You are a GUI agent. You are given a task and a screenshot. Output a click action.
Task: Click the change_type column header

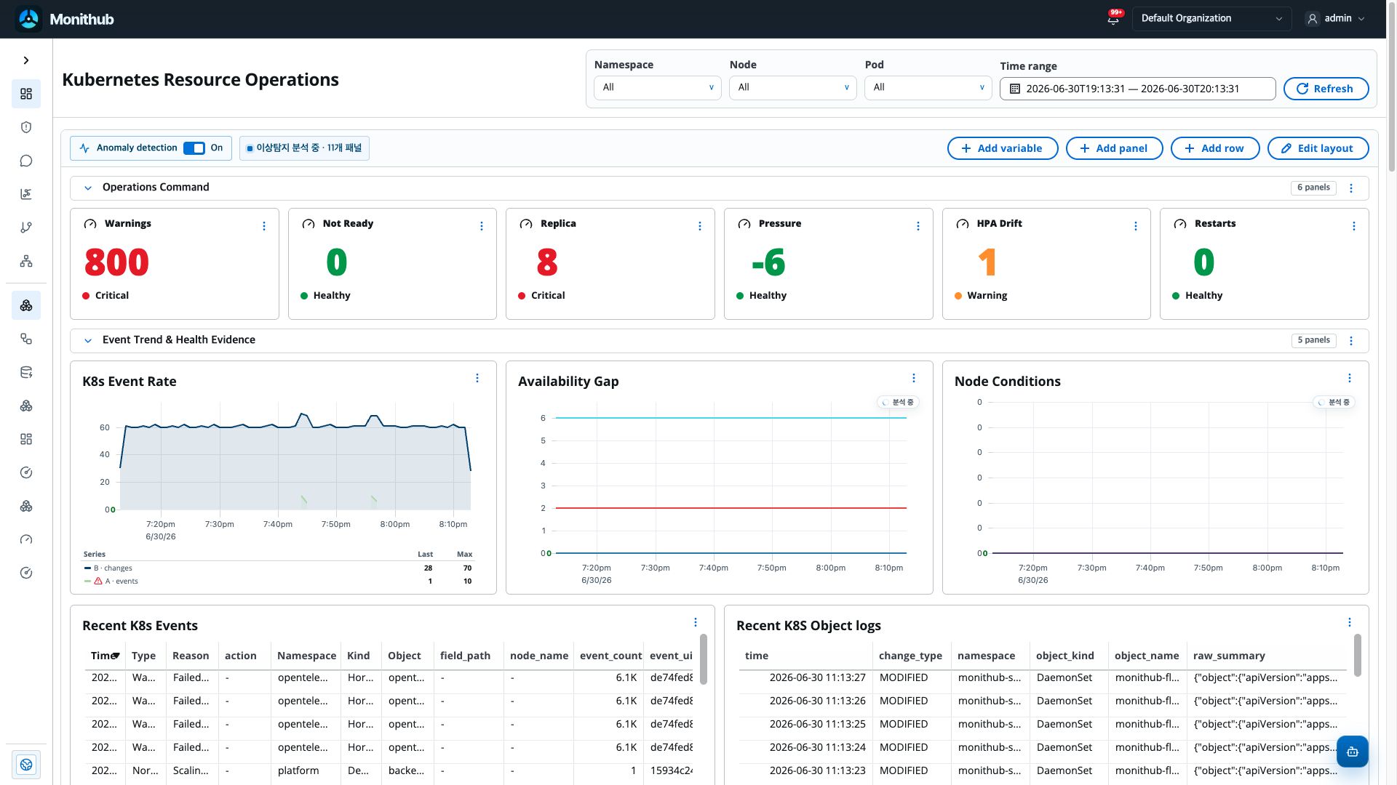[910, 656]
